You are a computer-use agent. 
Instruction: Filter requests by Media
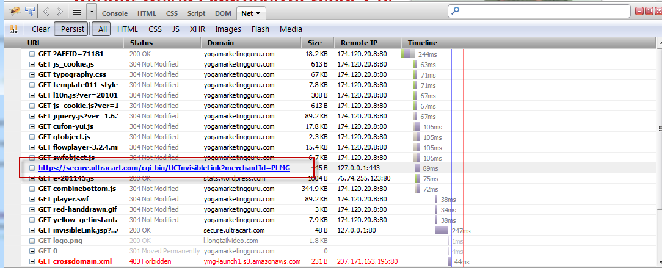pos(291,29)
